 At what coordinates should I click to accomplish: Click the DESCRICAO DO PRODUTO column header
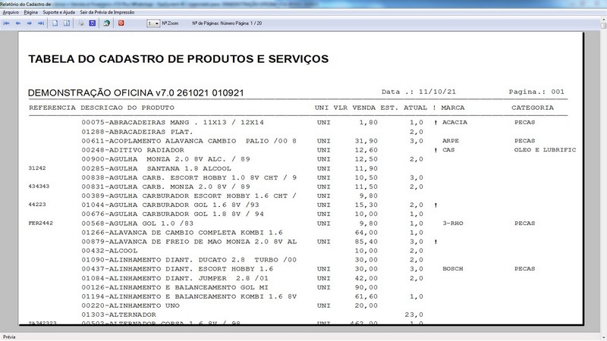(127, 108)
